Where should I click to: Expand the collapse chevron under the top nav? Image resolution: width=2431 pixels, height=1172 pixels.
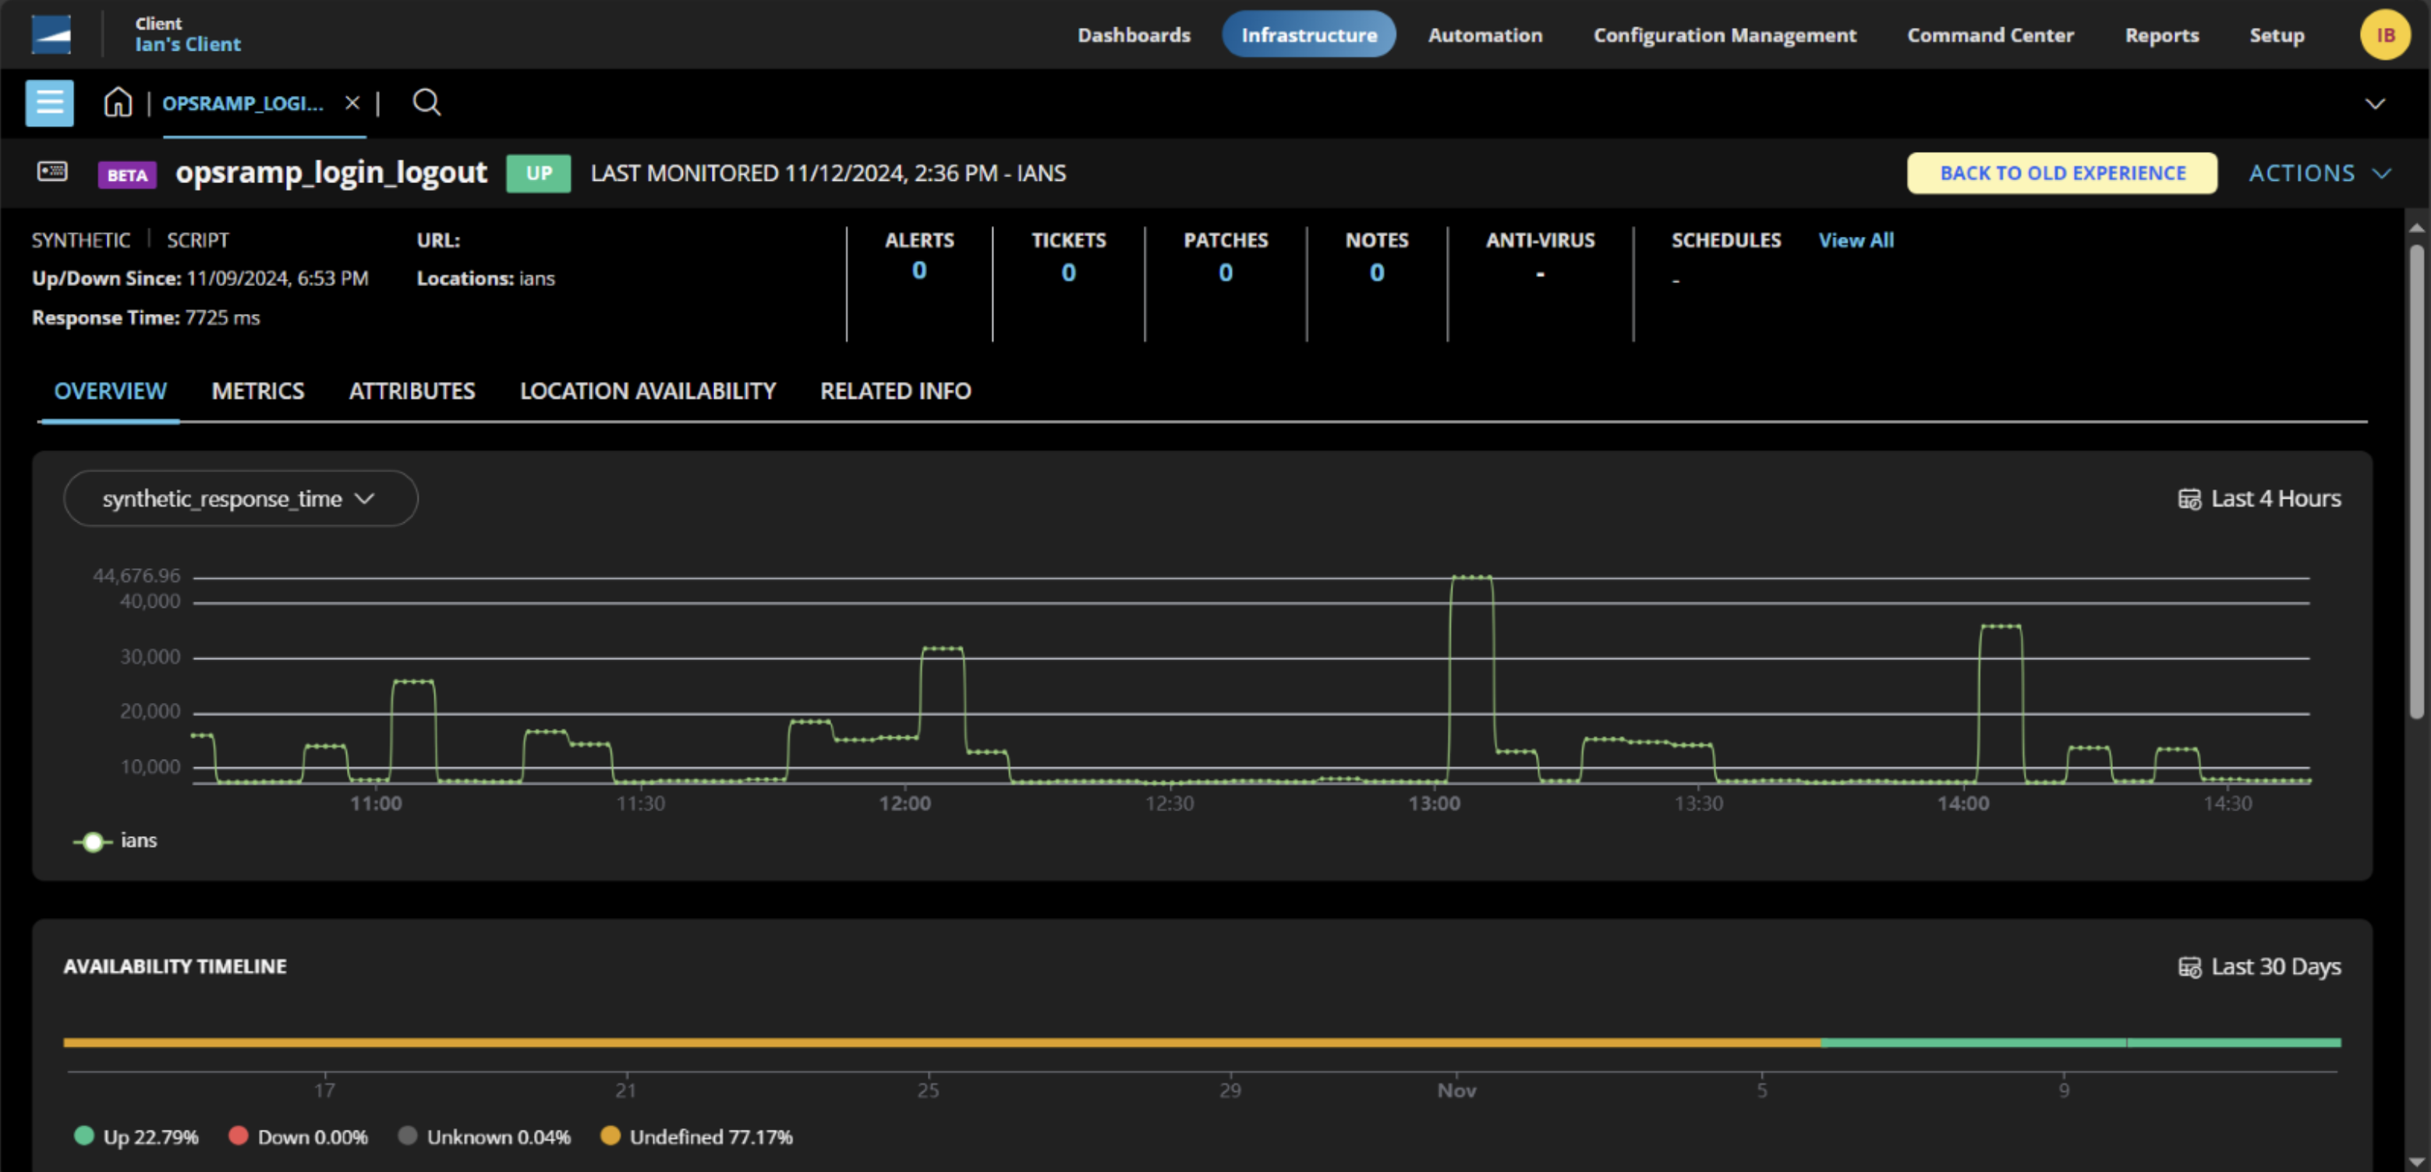pos(2374,104)
